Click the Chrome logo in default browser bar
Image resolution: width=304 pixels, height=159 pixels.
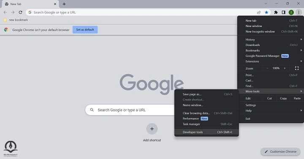click(6, 30)
